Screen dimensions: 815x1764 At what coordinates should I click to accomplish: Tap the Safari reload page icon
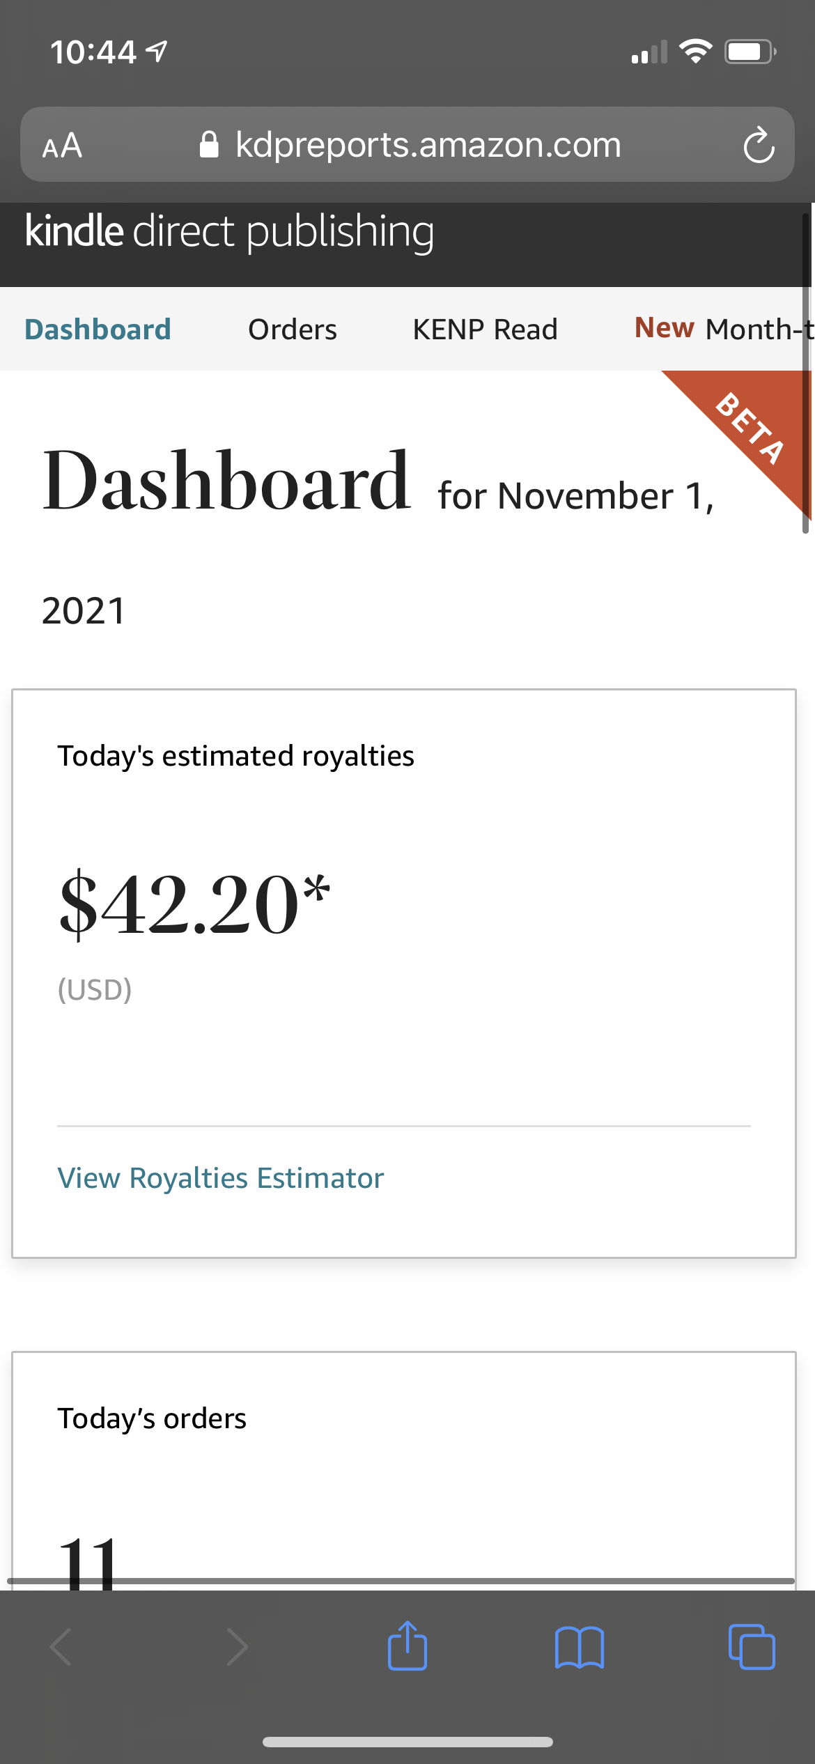[759, 145]
